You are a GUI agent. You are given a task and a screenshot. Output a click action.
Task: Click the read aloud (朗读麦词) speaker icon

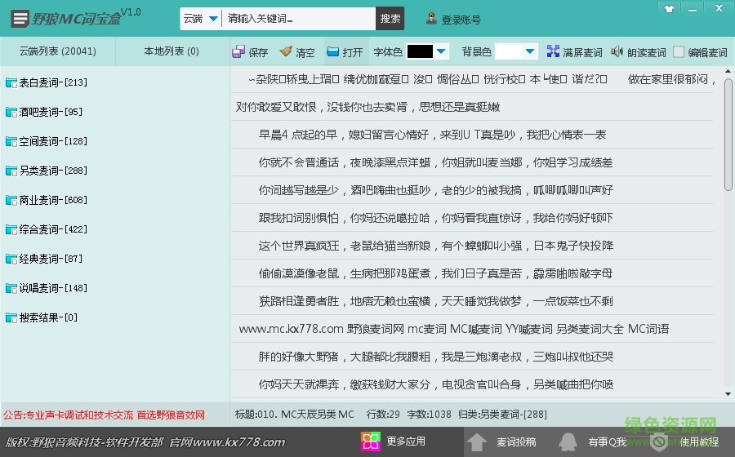click(617, 52)
